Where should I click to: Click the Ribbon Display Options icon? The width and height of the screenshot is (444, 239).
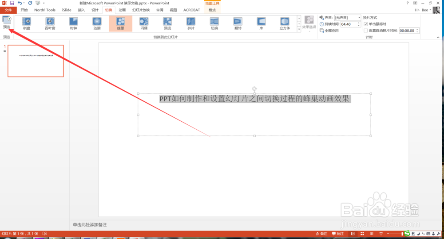(415, 3)
